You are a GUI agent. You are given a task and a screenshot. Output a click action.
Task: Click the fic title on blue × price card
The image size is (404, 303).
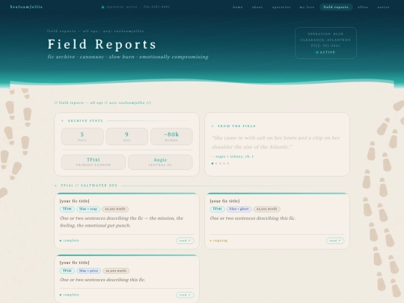click(x=75, y=263)
